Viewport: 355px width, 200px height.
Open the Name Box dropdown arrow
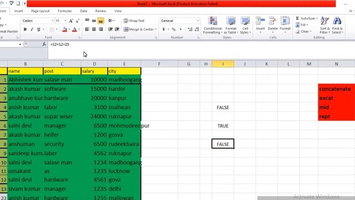(20, 44)
